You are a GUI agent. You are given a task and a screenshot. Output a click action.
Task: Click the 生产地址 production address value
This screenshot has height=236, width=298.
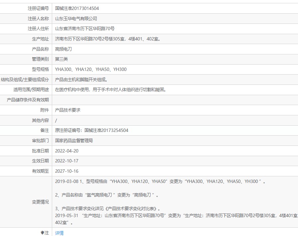point(108,39)
